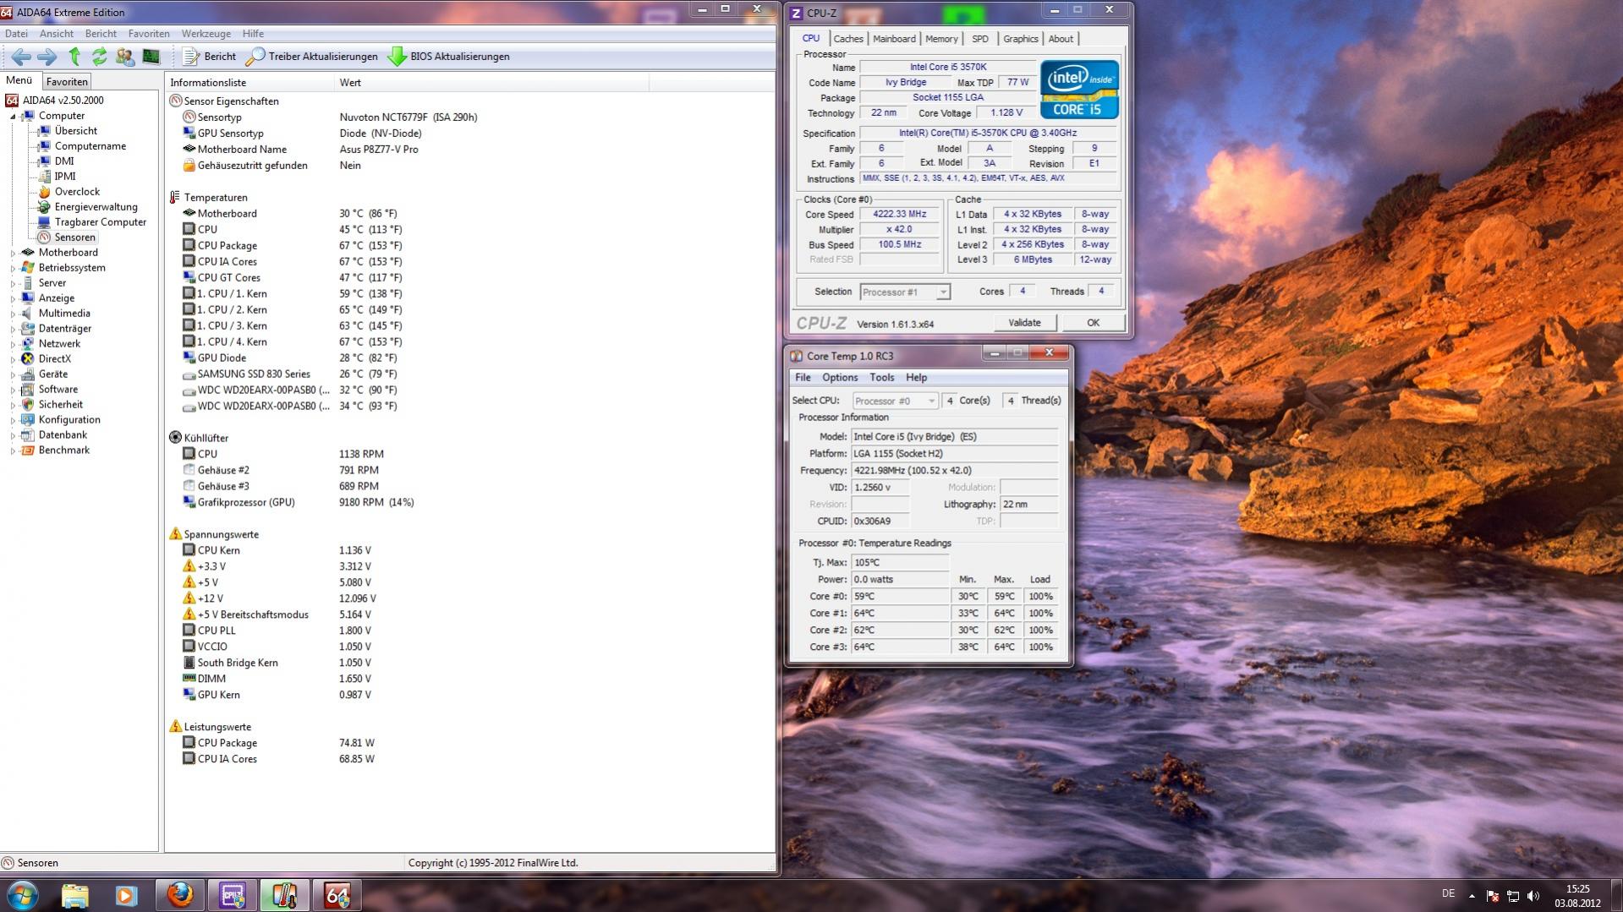The width and height of the screenshot is (1623, 912).
Task: Click the clock in the system tray
Action: (1577, 896)
